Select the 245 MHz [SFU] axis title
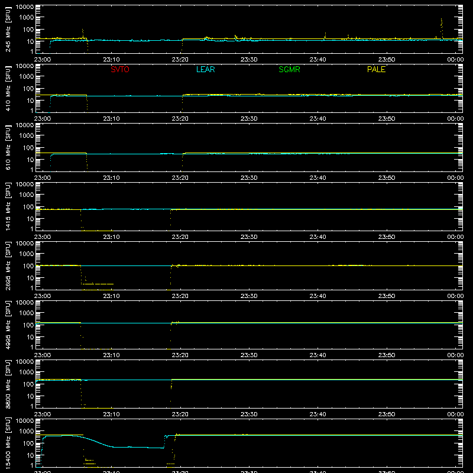 tap(8, 29)
